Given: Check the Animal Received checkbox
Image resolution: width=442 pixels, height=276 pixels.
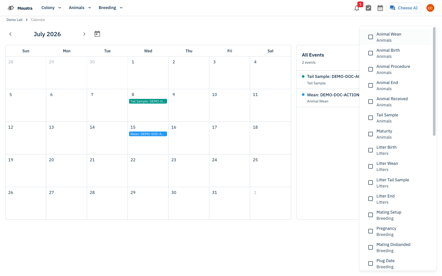Looking at the screenshot, I should 370,101.
